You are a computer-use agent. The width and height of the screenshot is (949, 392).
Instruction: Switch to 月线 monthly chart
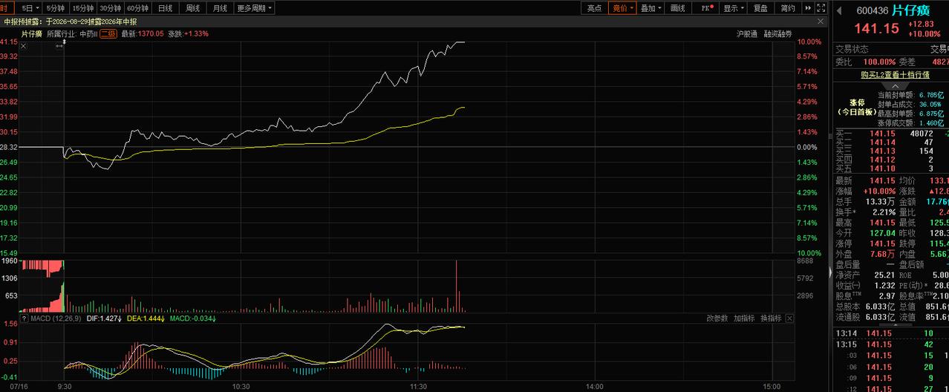(219, 8)
